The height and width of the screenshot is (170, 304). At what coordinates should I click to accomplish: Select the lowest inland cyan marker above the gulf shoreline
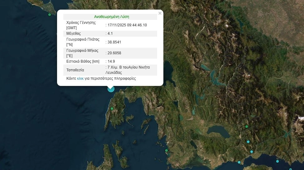click(x=252, y=152)
